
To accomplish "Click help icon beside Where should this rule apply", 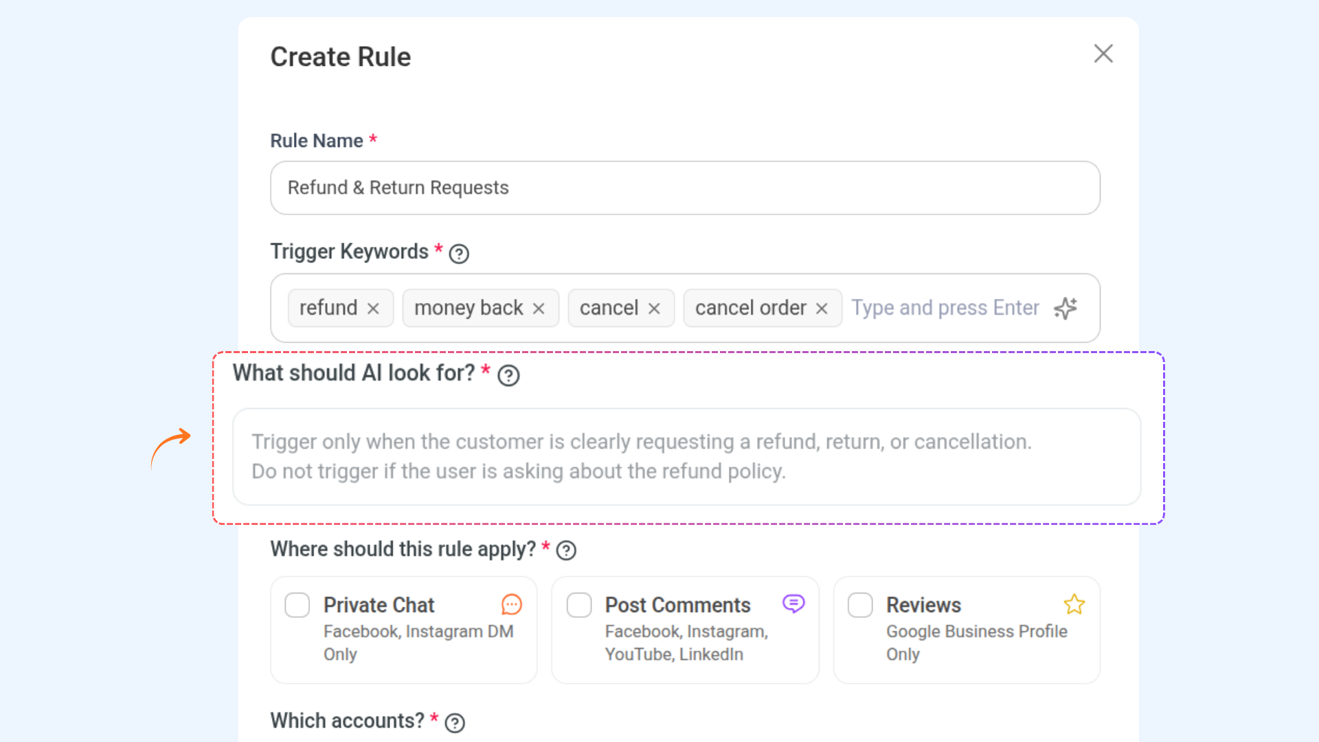I will (566, 550).
